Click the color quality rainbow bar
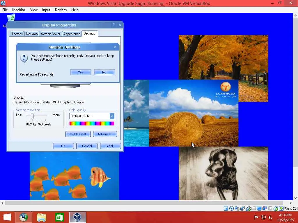 click(x=92, y=124)
